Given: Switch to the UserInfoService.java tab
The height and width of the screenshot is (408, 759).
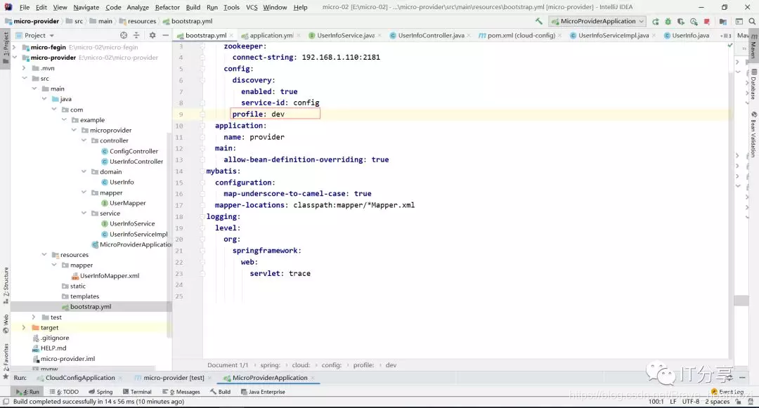Looking at the screenshot, I should 346,35.
